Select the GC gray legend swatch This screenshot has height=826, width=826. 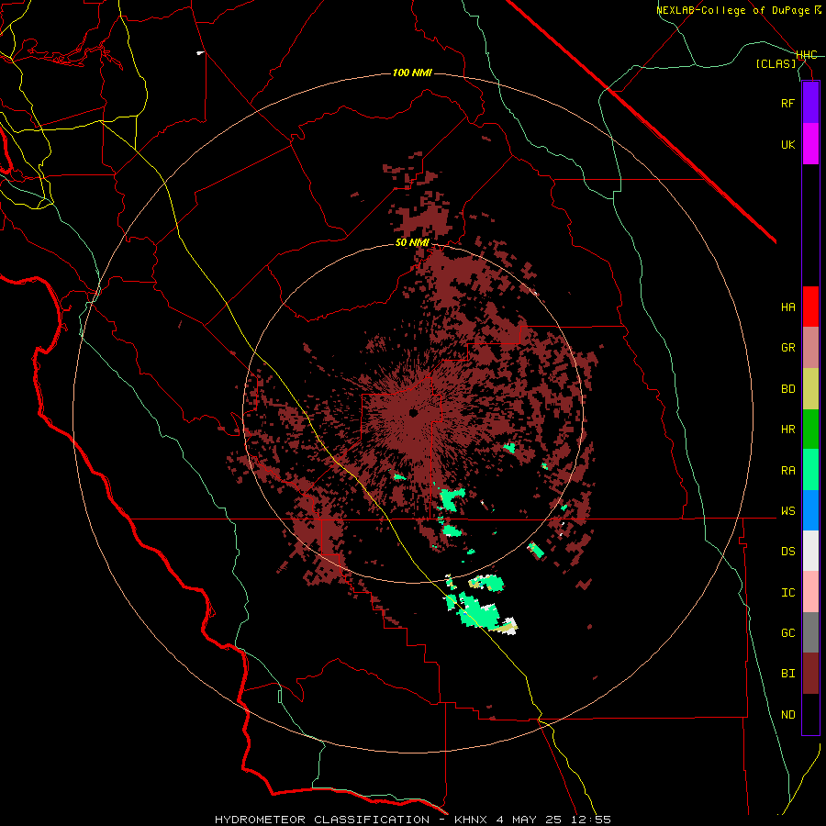tap(810, 632)
